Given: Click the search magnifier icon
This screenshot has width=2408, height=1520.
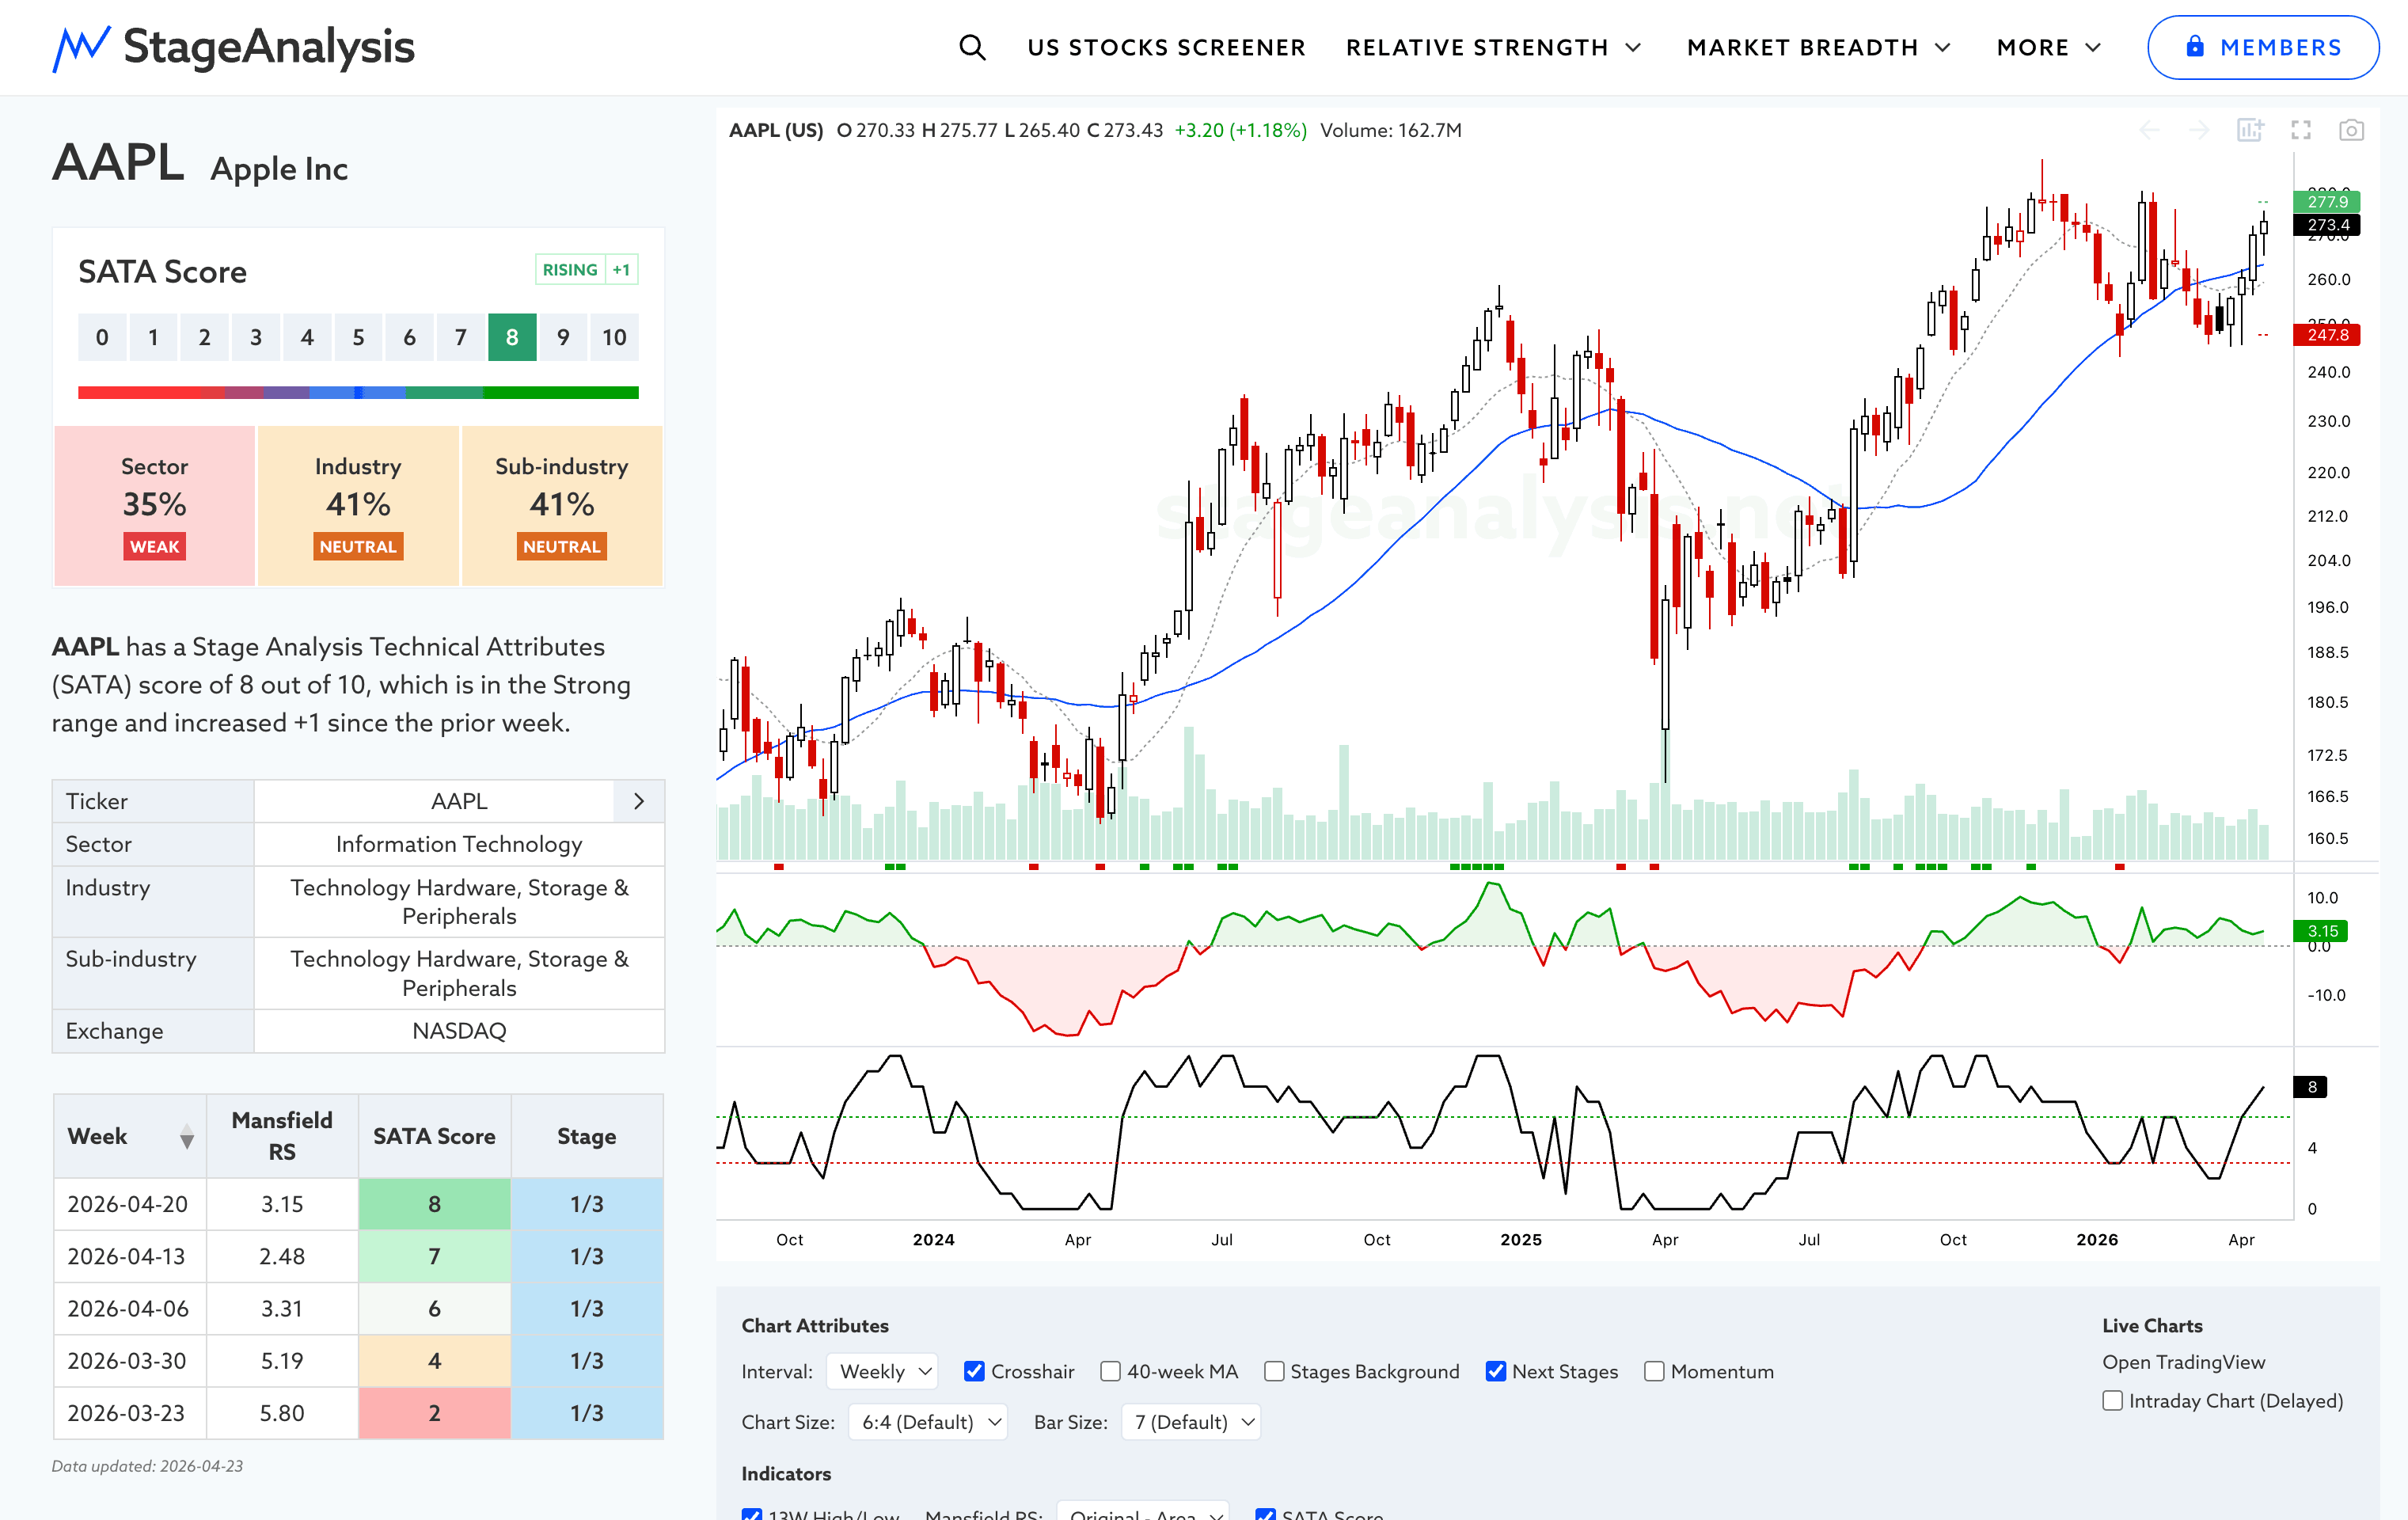Looking at the screenshot, I should [x=972, y=47].
